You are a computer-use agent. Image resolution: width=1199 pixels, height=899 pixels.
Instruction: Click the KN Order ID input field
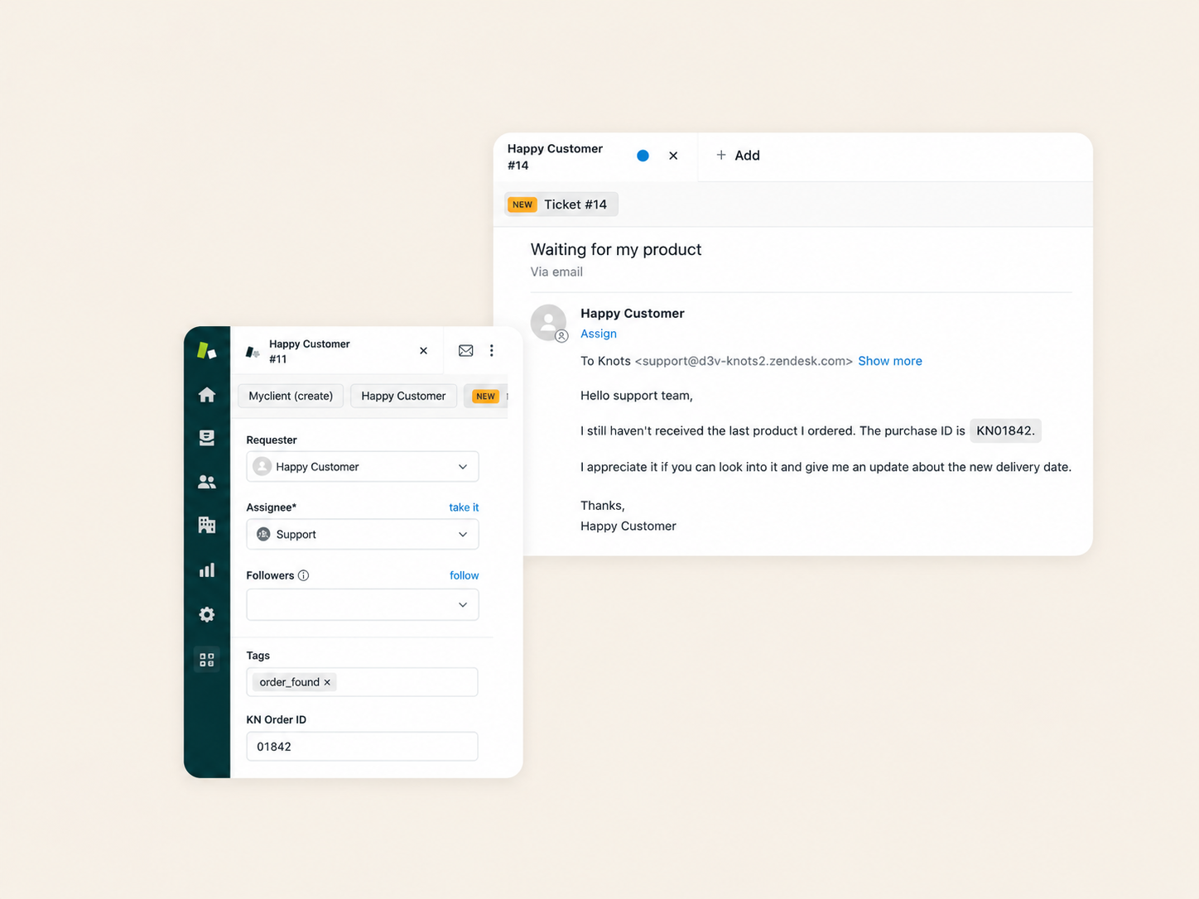click(363, 747)
